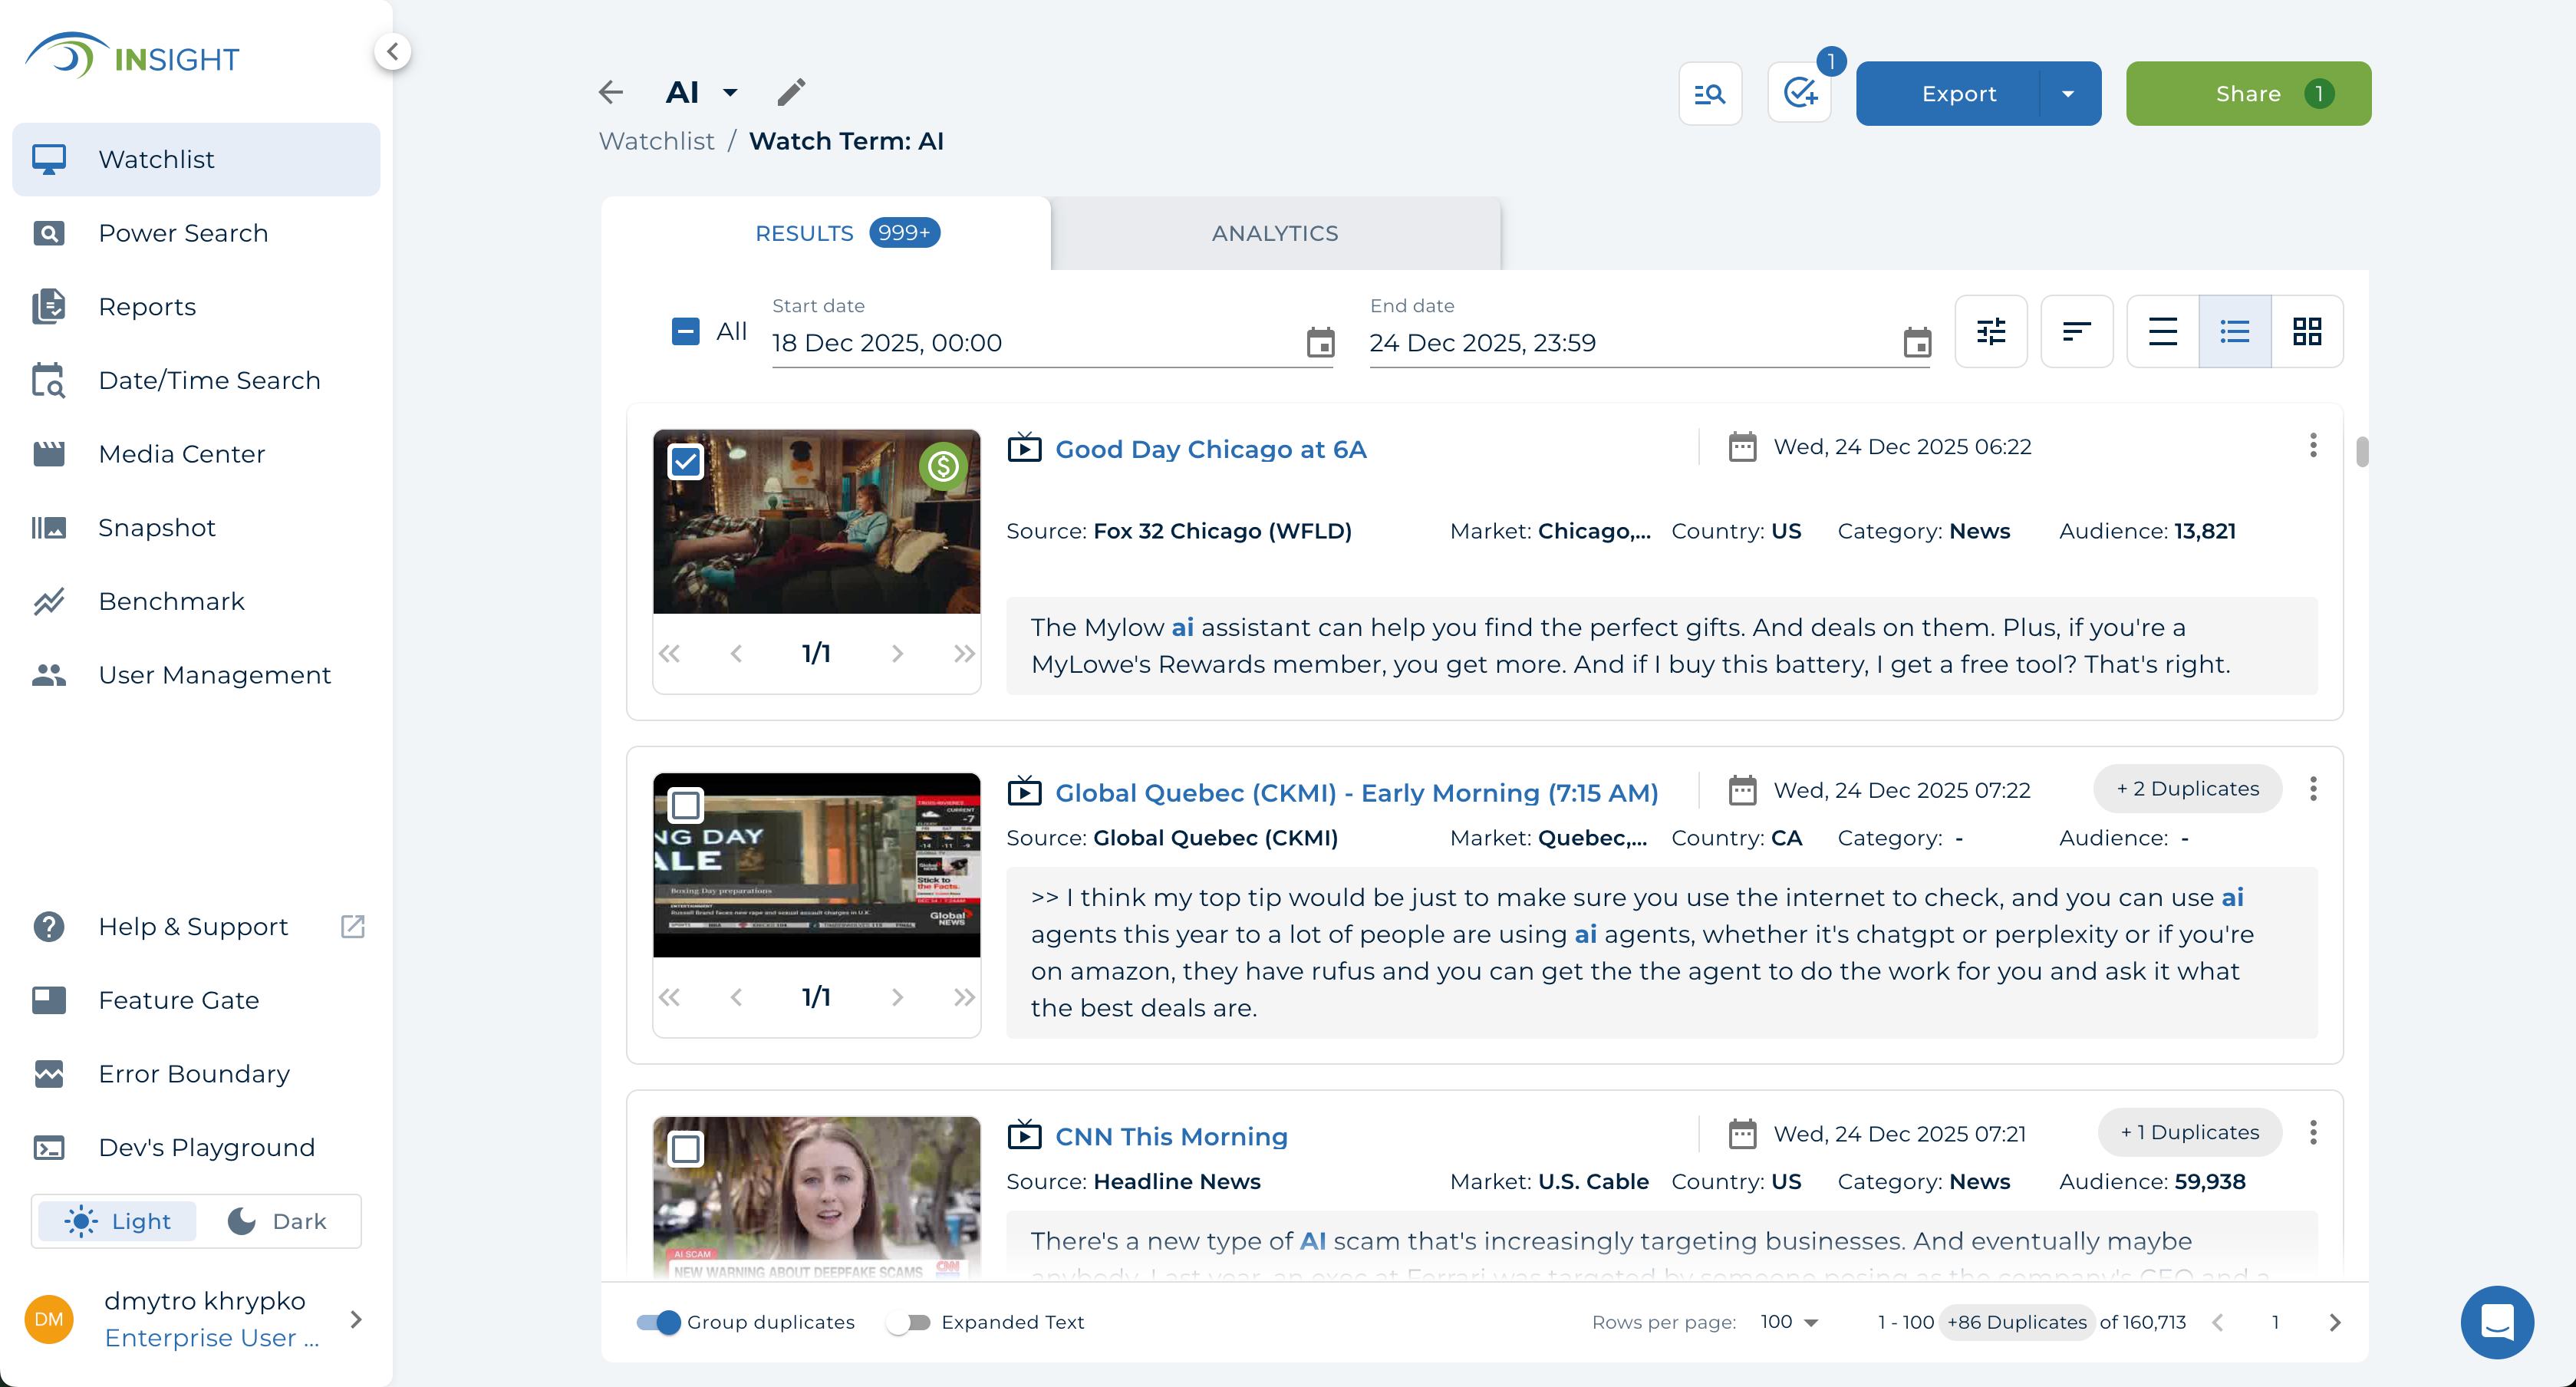Change Rows per page dropdown
The height and width of the screenshot is (1387, 2576).
pos(1789,1323)
